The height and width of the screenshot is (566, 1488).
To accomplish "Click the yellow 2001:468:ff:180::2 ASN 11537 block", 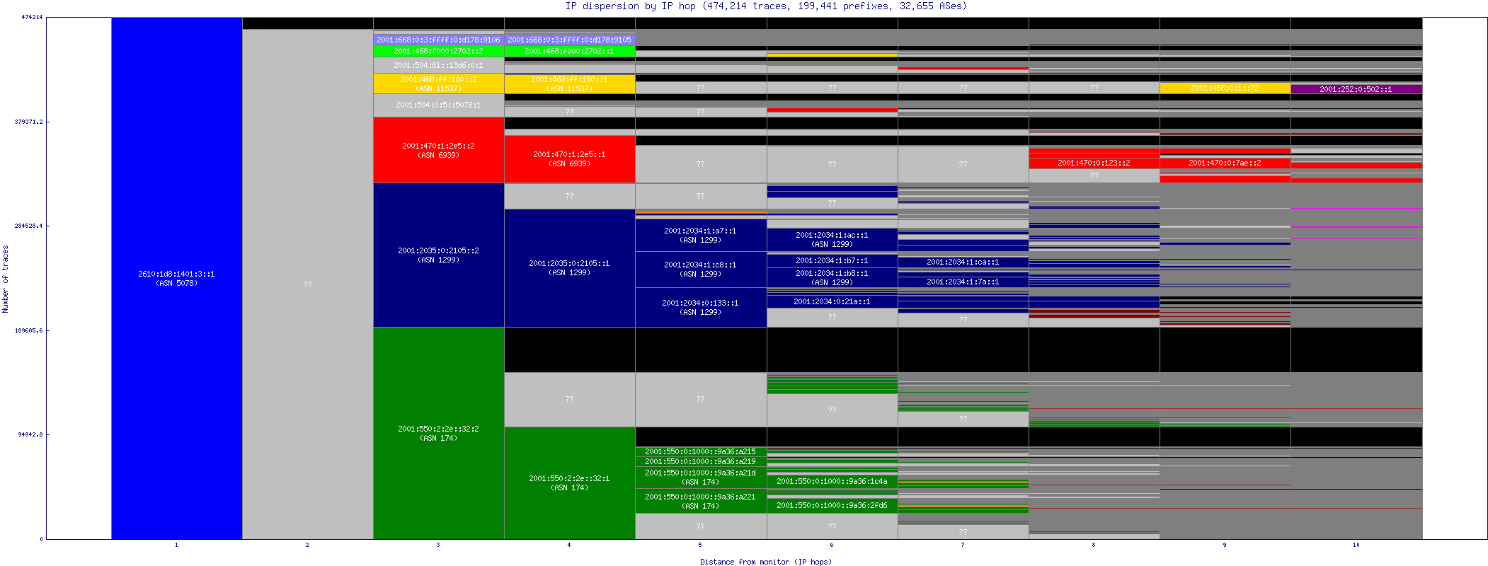I will click(x=439, y=83).
